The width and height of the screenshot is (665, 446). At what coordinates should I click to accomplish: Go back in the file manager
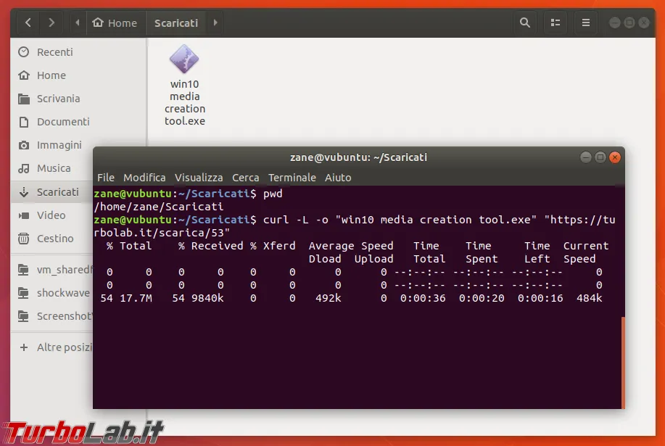28,22
